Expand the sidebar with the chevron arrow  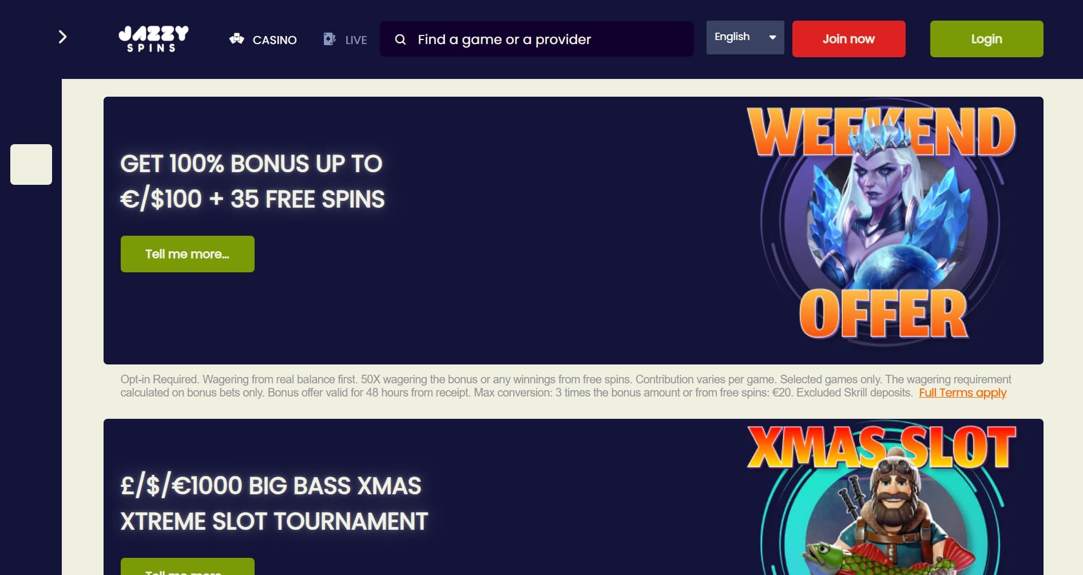(x=62, y=37)
